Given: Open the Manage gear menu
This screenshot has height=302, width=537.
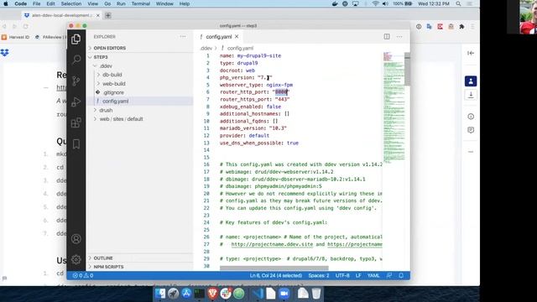Looking at the screenshot, I should tap(76, 259).
